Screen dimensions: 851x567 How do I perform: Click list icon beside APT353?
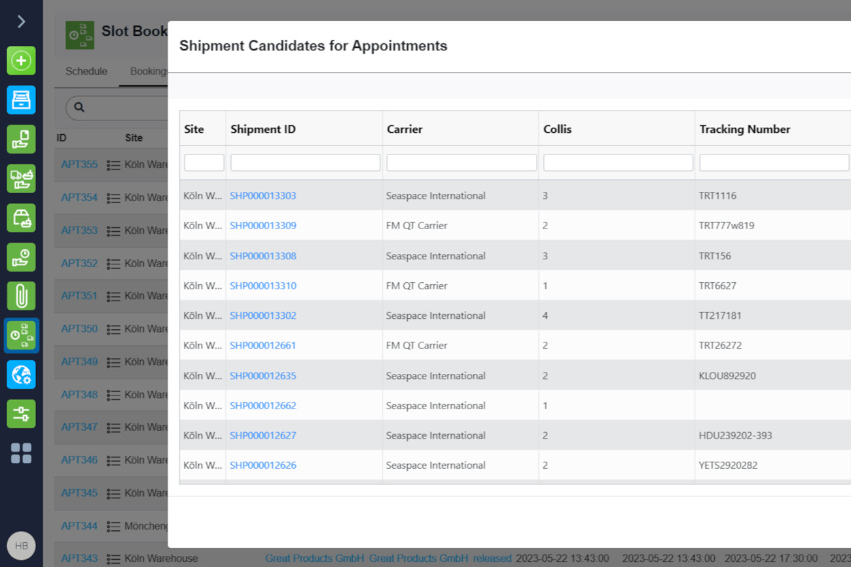click(x=113, y=230)
